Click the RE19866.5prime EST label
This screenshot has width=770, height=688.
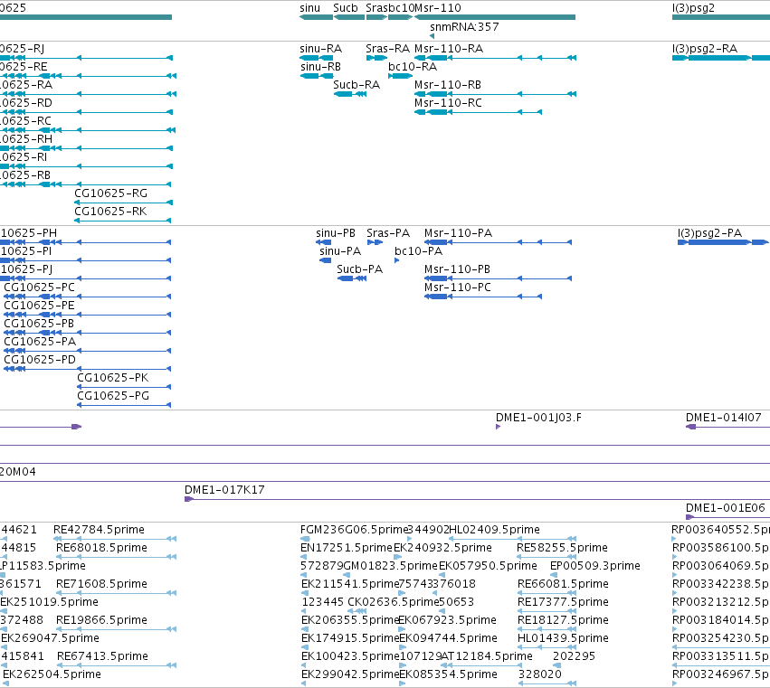tap(101, 620)
